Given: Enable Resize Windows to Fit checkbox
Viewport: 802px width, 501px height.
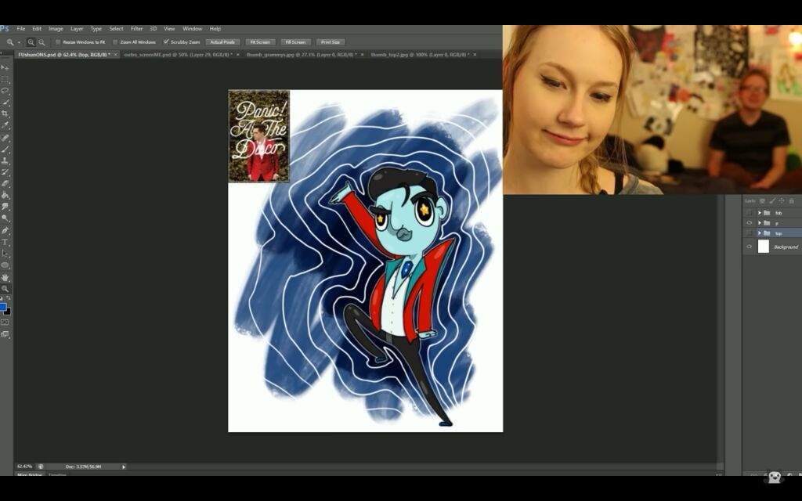Looking at the screenshot, I should pyautogui.click(x=58, y=42).
